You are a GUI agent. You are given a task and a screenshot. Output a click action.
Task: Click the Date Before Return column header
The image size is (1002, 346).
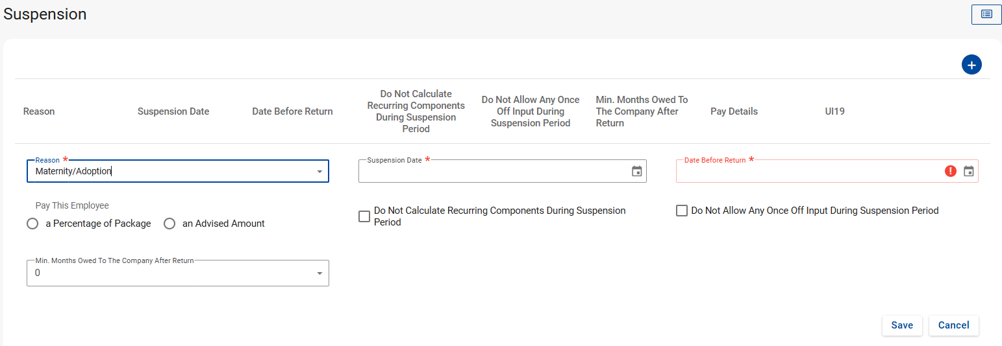click(x=292, y=111)
